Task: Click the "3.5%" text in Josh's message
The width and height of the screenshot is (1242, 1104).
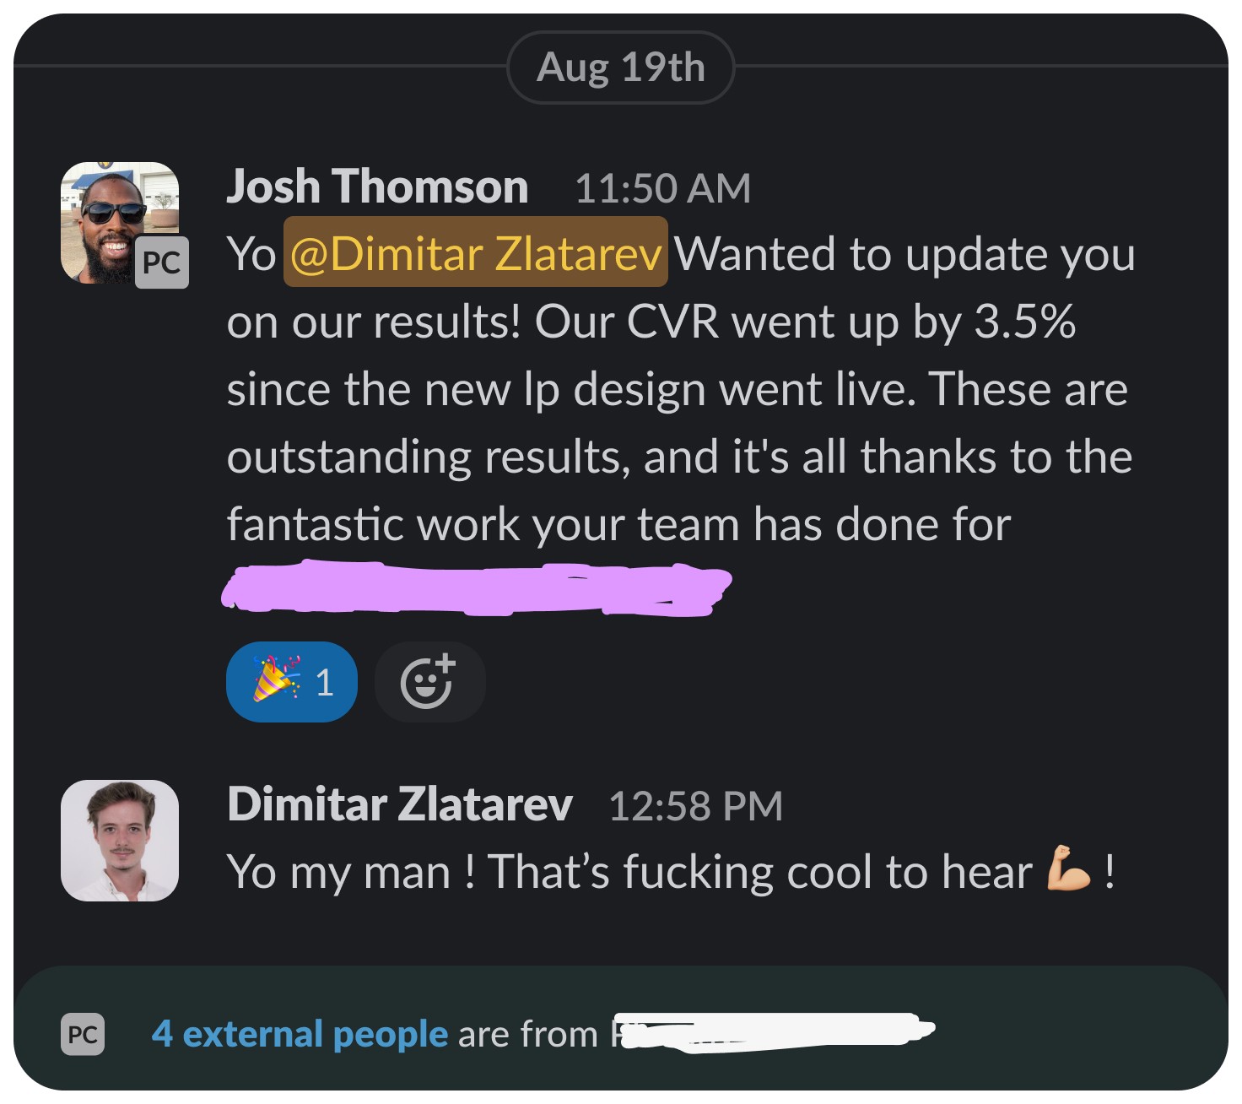Action: point(1024,322)
